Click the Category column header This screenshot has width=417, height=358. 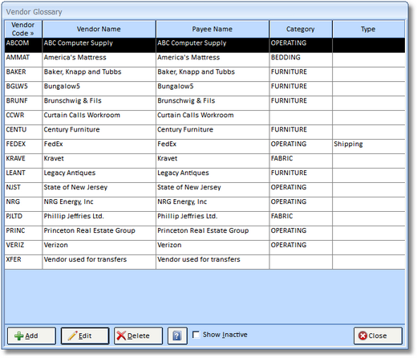click(301, 29)
